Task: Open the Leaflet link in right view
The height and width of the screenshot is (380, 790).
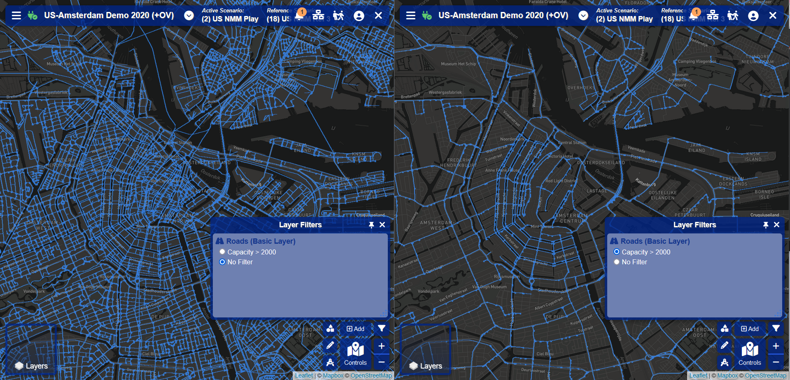Action: click(698, 375)
